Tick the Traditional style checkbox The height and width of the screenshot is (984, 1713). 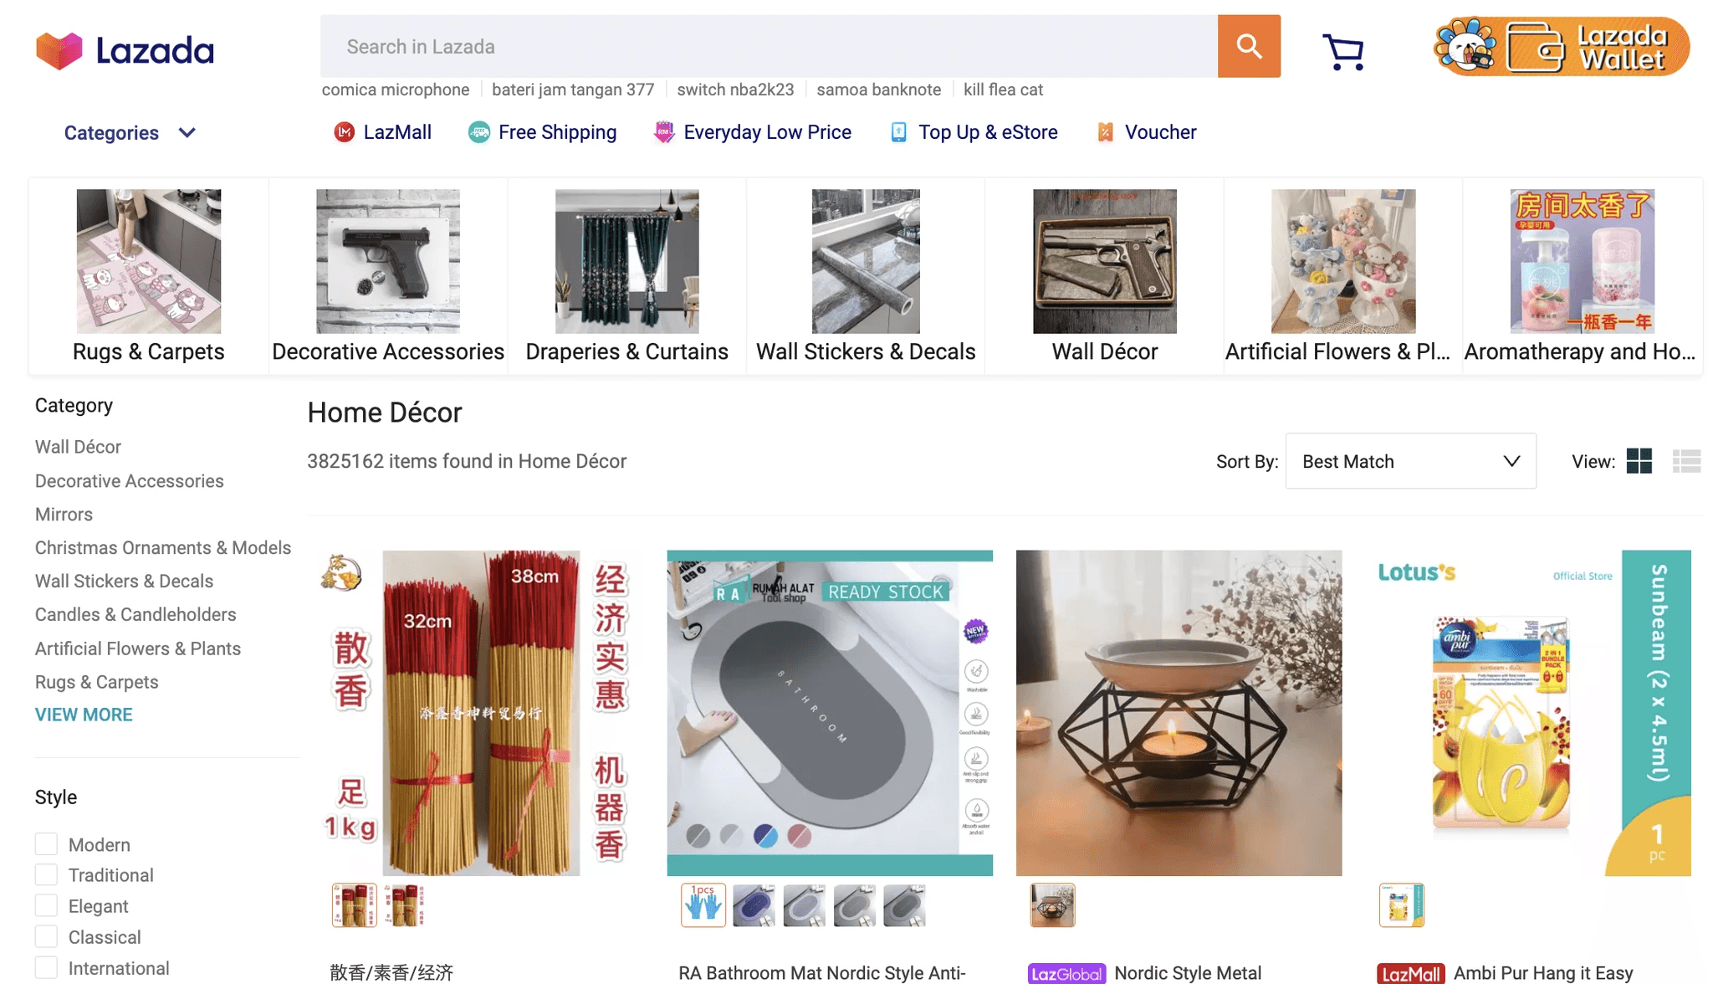click(47, 874)
